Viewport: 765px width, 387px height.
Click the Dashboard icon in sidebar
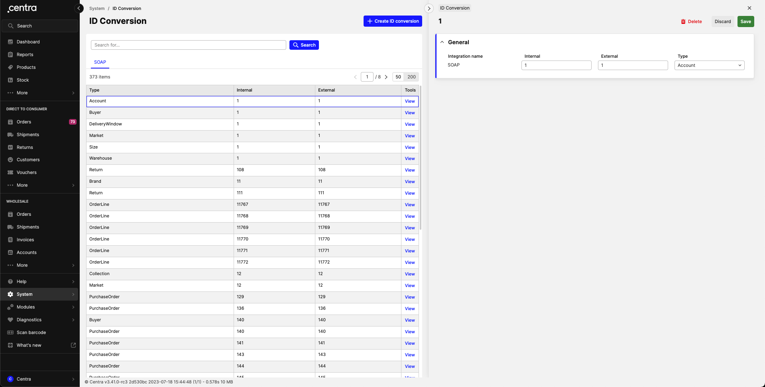[10, 42]
